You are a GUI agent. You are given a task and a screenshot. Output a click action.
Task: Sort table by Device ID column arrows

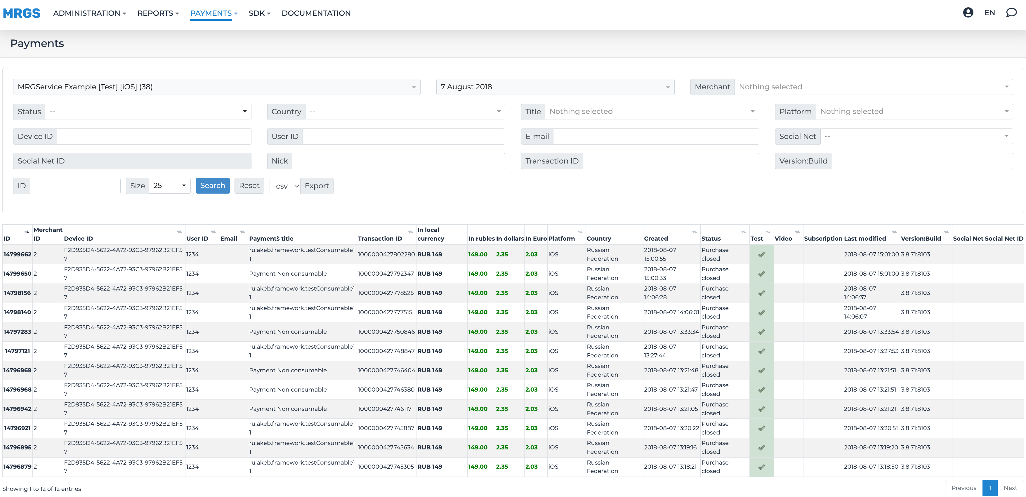click(x=179, y=232)
